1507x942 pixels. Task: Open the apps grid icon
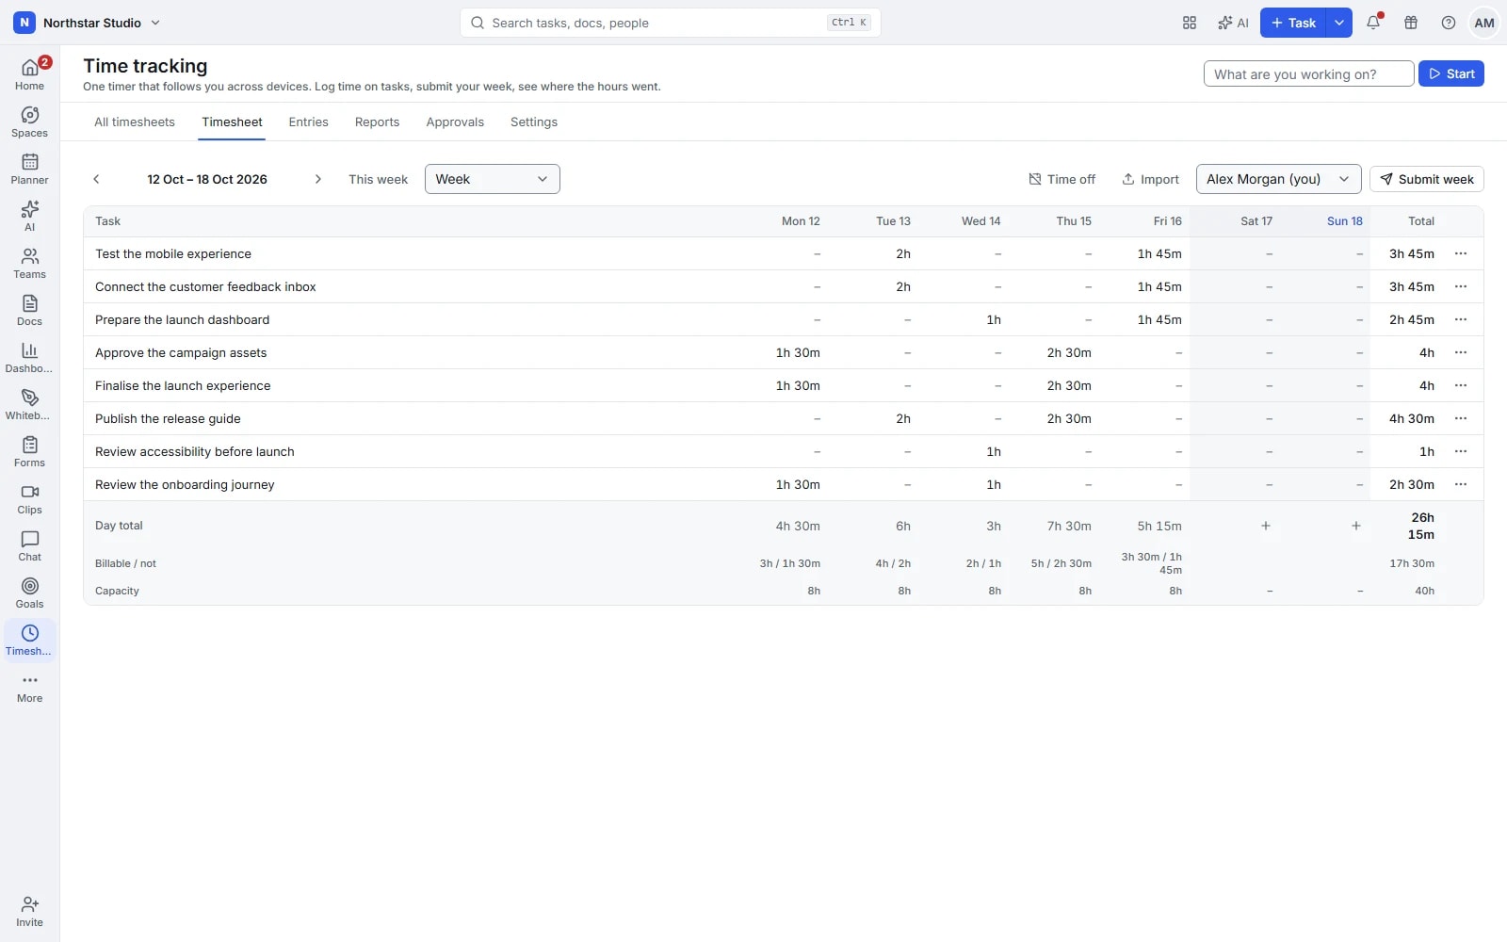(1190, 23)
